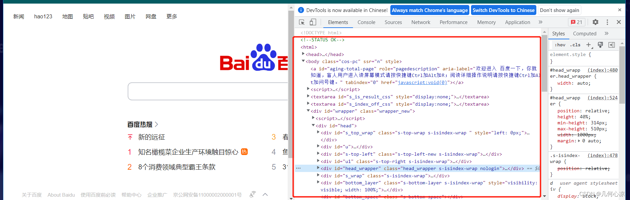Switch to the Computed styles tab

584,33
